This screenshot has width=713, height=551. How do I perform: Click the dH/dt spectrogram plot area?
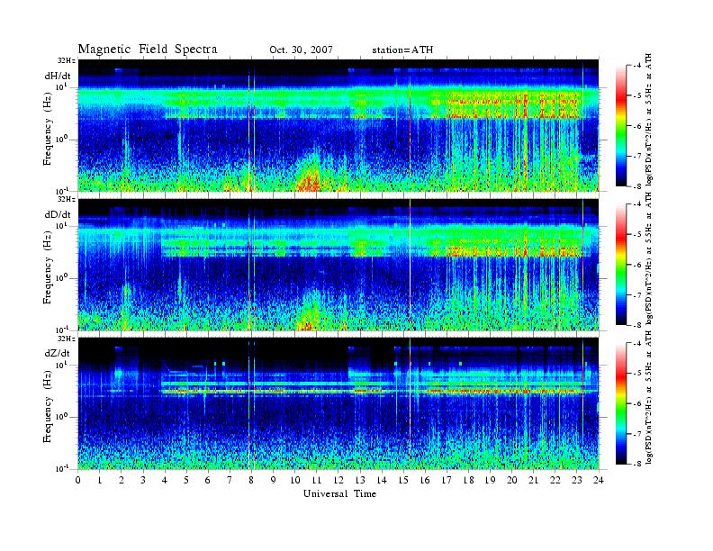point(338,125)
